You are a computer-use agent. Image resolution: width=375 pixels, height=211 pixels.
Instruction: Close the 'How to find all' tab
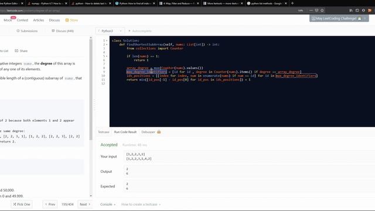pyautogui.click(x=154, y=4)
